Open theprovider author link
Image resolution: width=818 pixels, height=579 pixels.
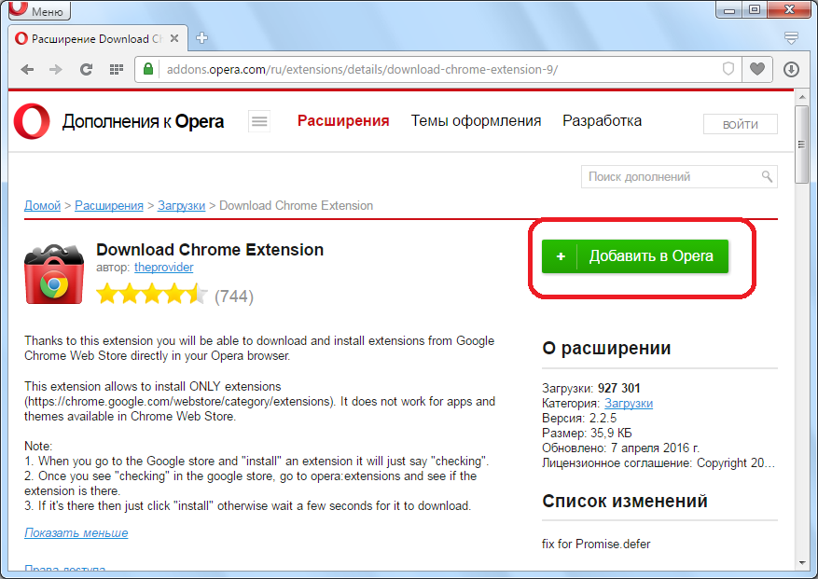(x=163, y=267)
